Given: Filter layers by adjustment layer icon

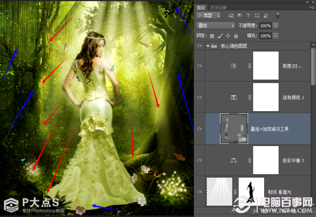Looking at the screenshot, I should point(239,15).
